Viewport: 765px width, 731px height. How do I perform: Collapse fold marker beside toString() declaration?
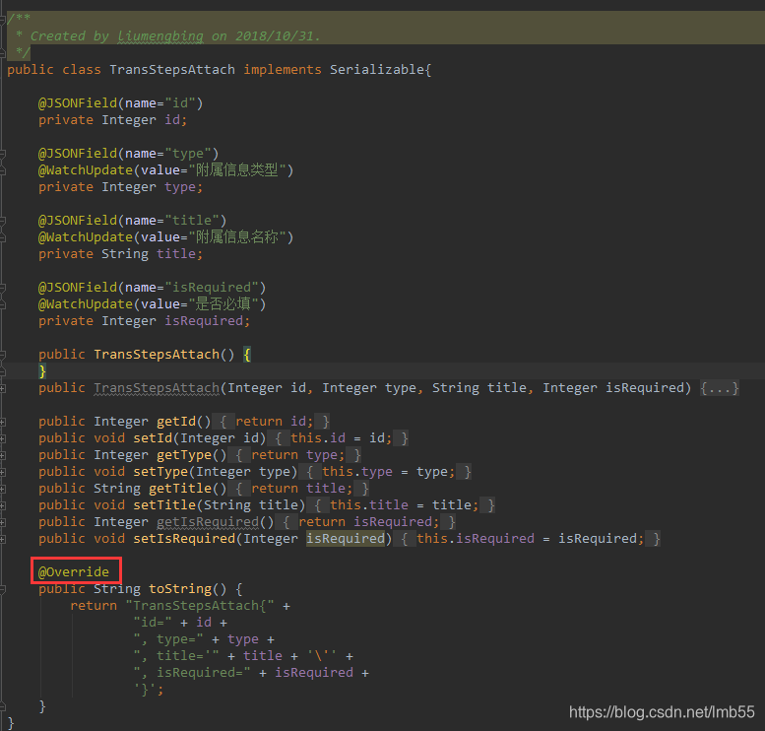(2, 589)
